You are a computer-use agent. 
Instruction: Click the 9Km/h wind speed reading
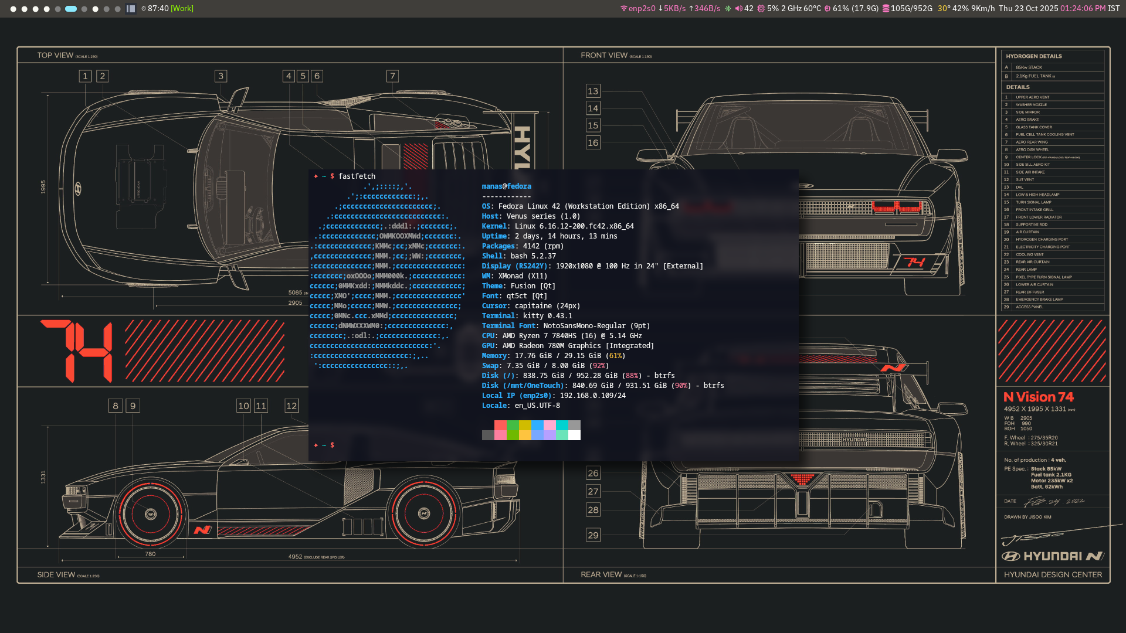(984, 9)
